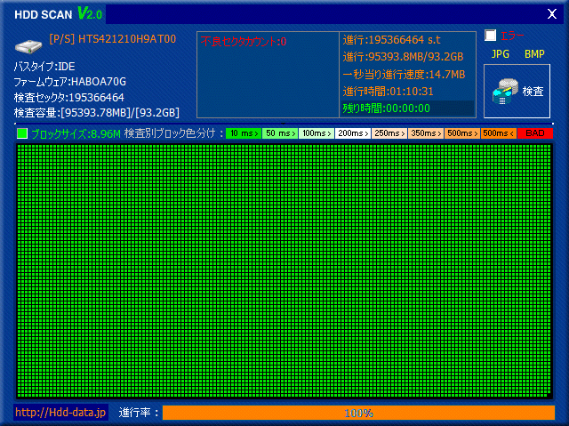Screen dimensions: 569x426
Task: Close the HDD SCAN window
Action: [x=552, y=14]
